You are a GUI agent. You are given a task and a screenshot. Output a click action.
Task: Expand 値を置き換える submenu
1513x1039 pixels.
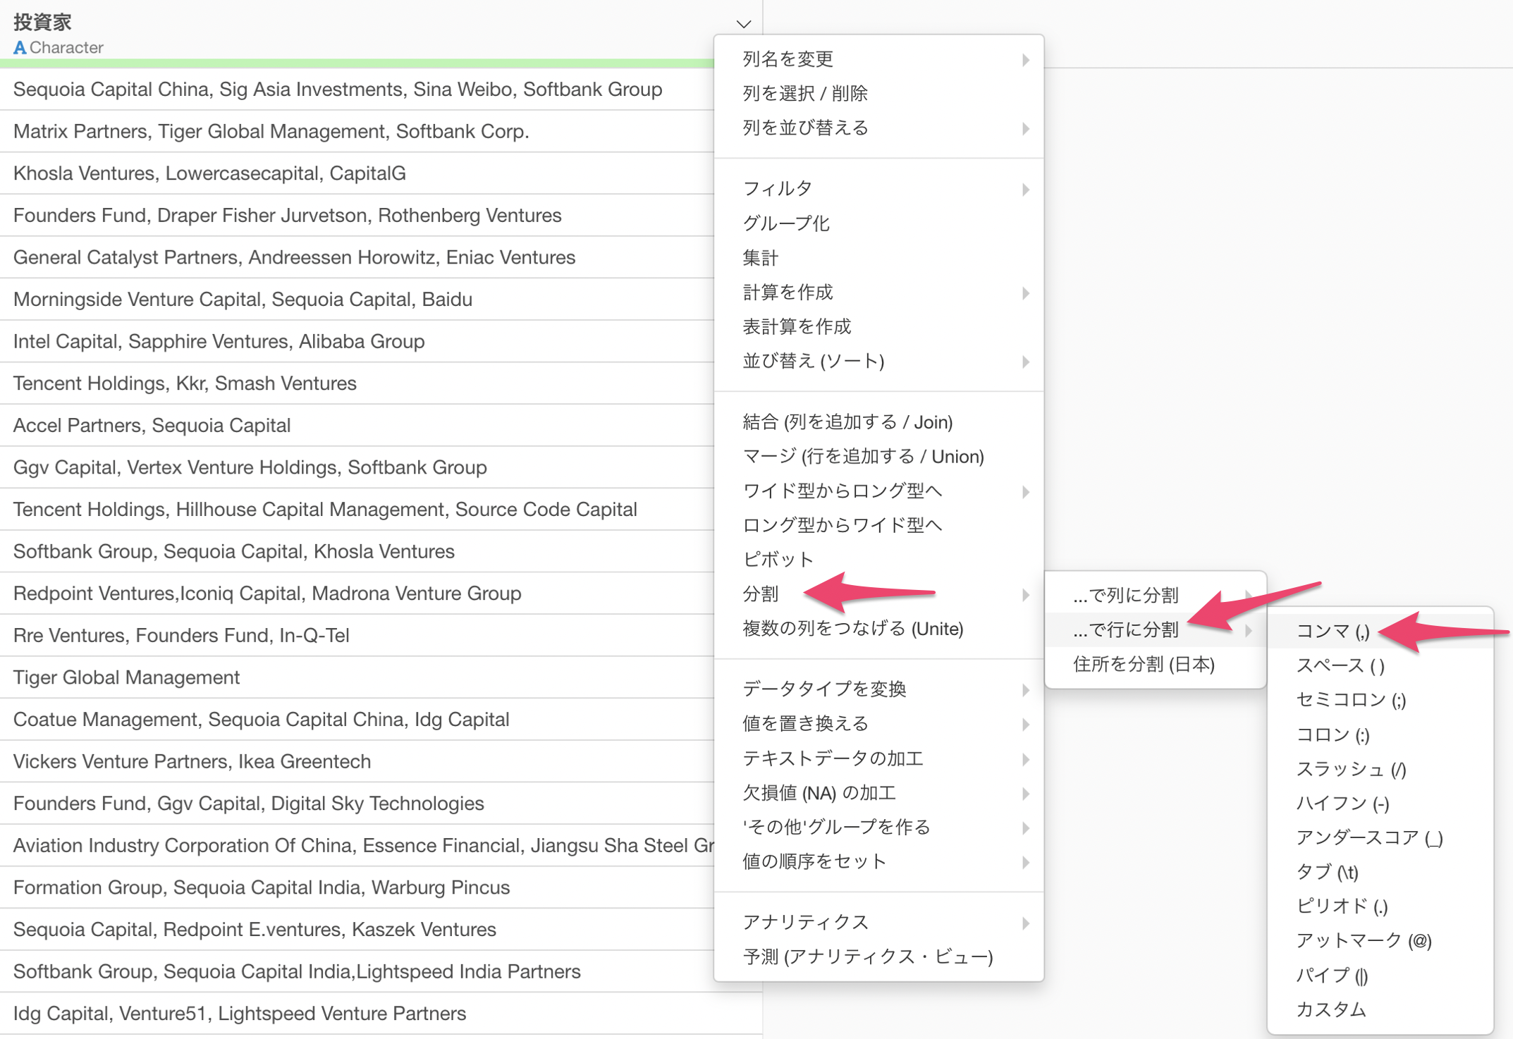pos(878,723)
